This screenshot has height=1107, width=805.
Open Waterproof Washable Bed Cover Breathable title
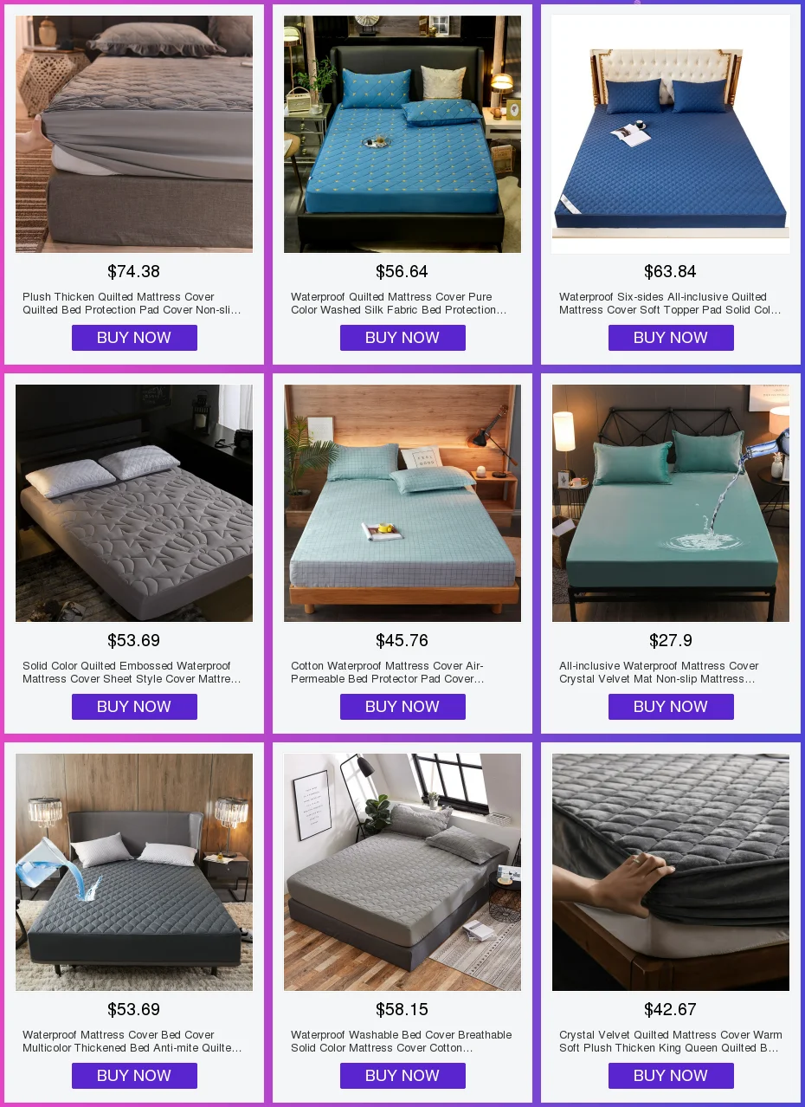[402, 1041]
